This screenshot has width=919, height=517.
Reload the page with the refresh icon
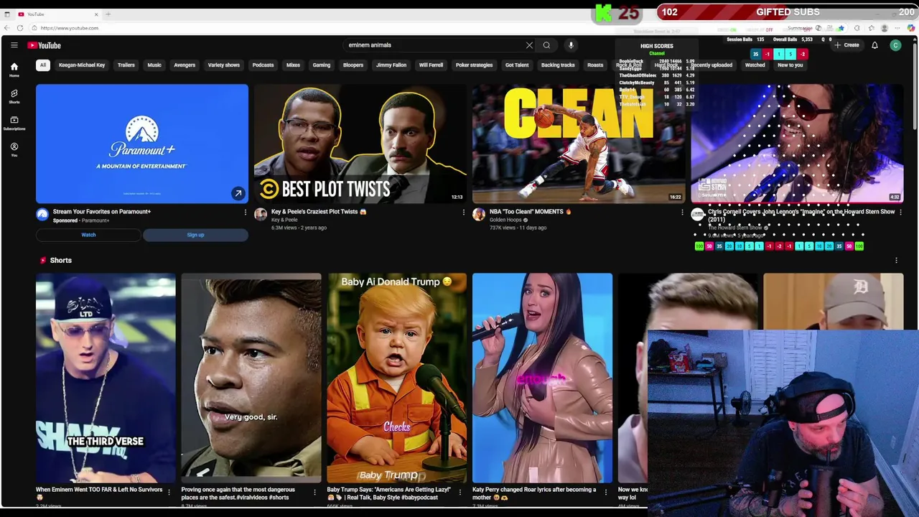tap(20, 28)
